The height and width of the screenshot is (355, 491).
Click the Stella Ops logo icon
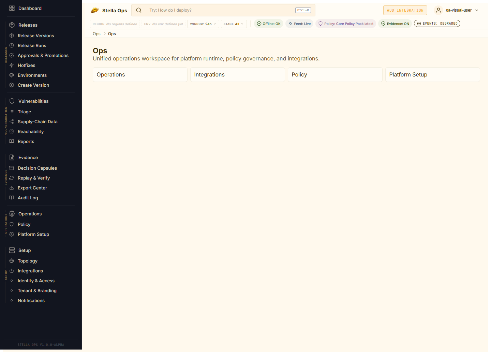click(95, 10)
